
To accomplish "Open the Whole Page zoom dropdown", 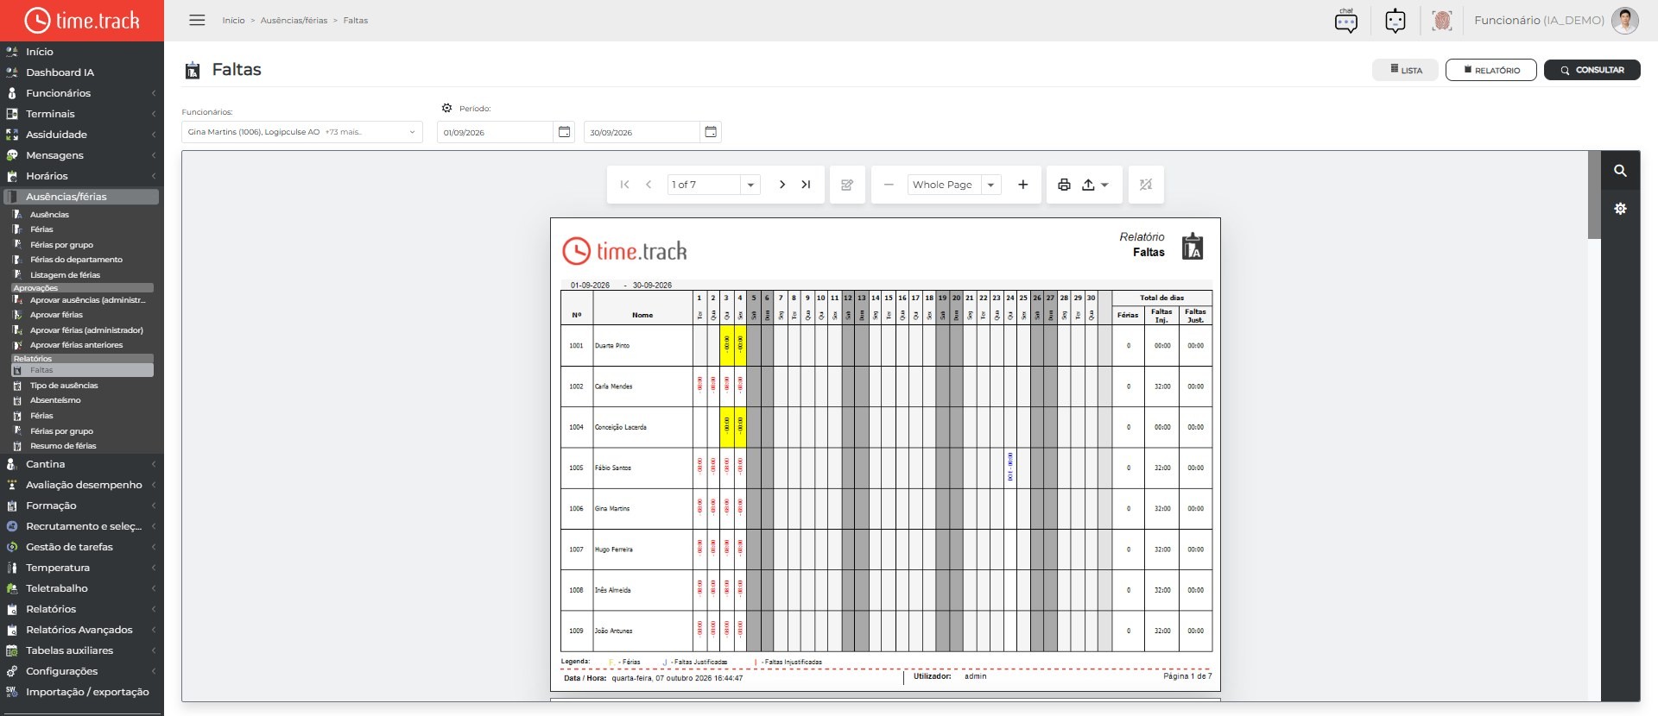I will click(x=991, y=185).
